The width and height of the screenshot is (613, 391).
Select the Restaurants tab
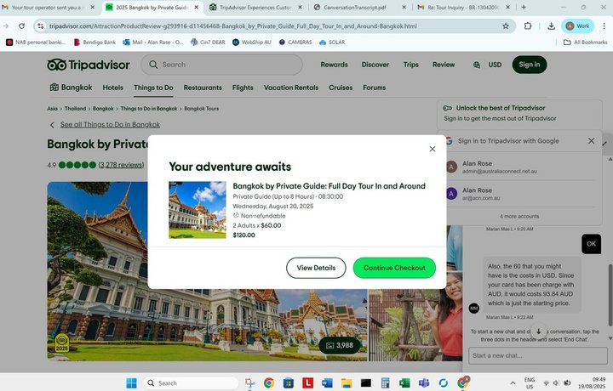click(x=203, y=88)
